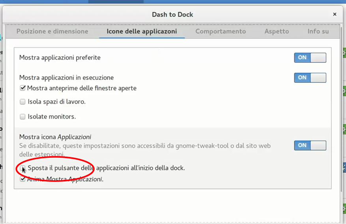Tick the Isolate monitors checkbox

(x=23, y=117)
